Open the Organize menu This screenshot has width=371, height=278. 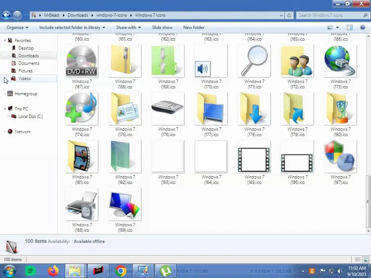[17, 28]
